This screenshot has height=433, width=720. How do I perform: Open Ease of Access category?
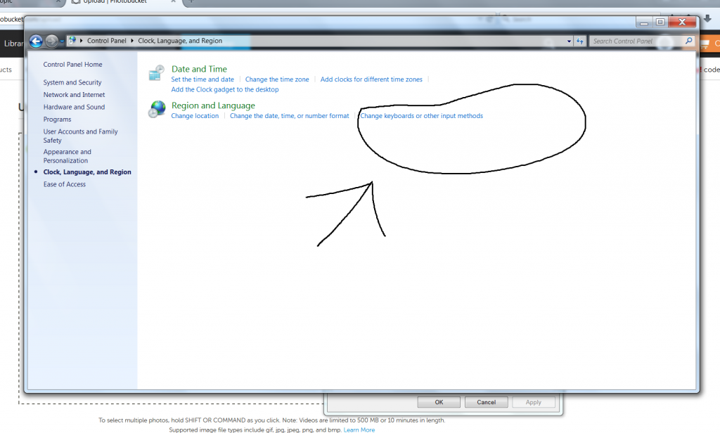click(x=64, y=185)
